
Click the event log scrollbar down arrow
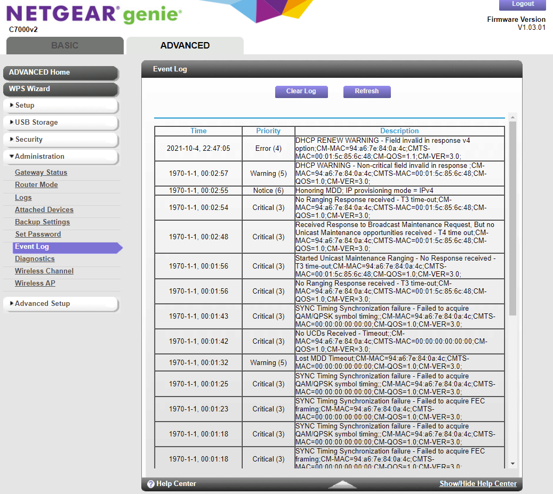point(512,463)
